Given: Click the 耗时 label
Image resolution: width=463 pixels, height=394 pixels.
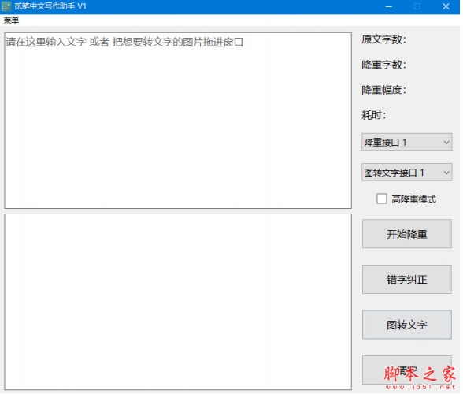Looking at the screenshot, I should coord(373,115).
